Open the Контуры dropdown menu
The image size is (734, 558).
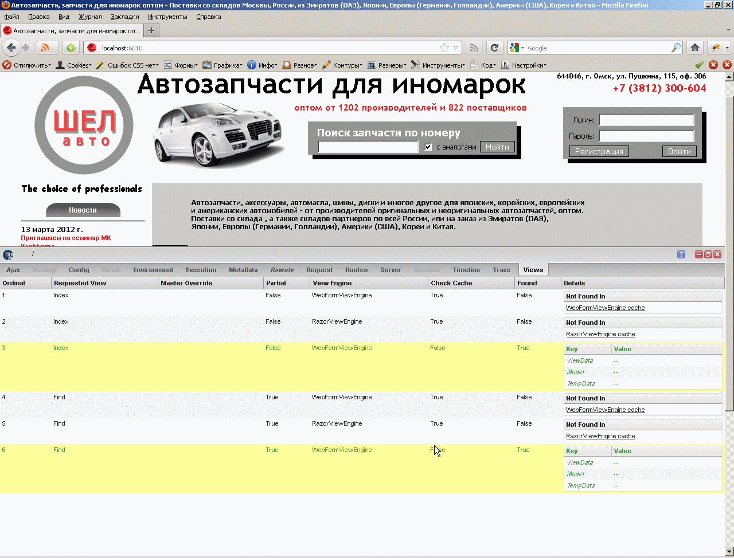click(x=342, y=65)
